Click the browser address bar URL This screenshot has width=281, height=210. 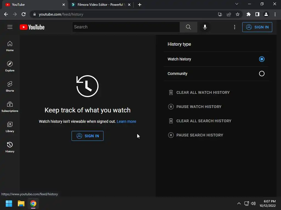click(x=61, y=14)
